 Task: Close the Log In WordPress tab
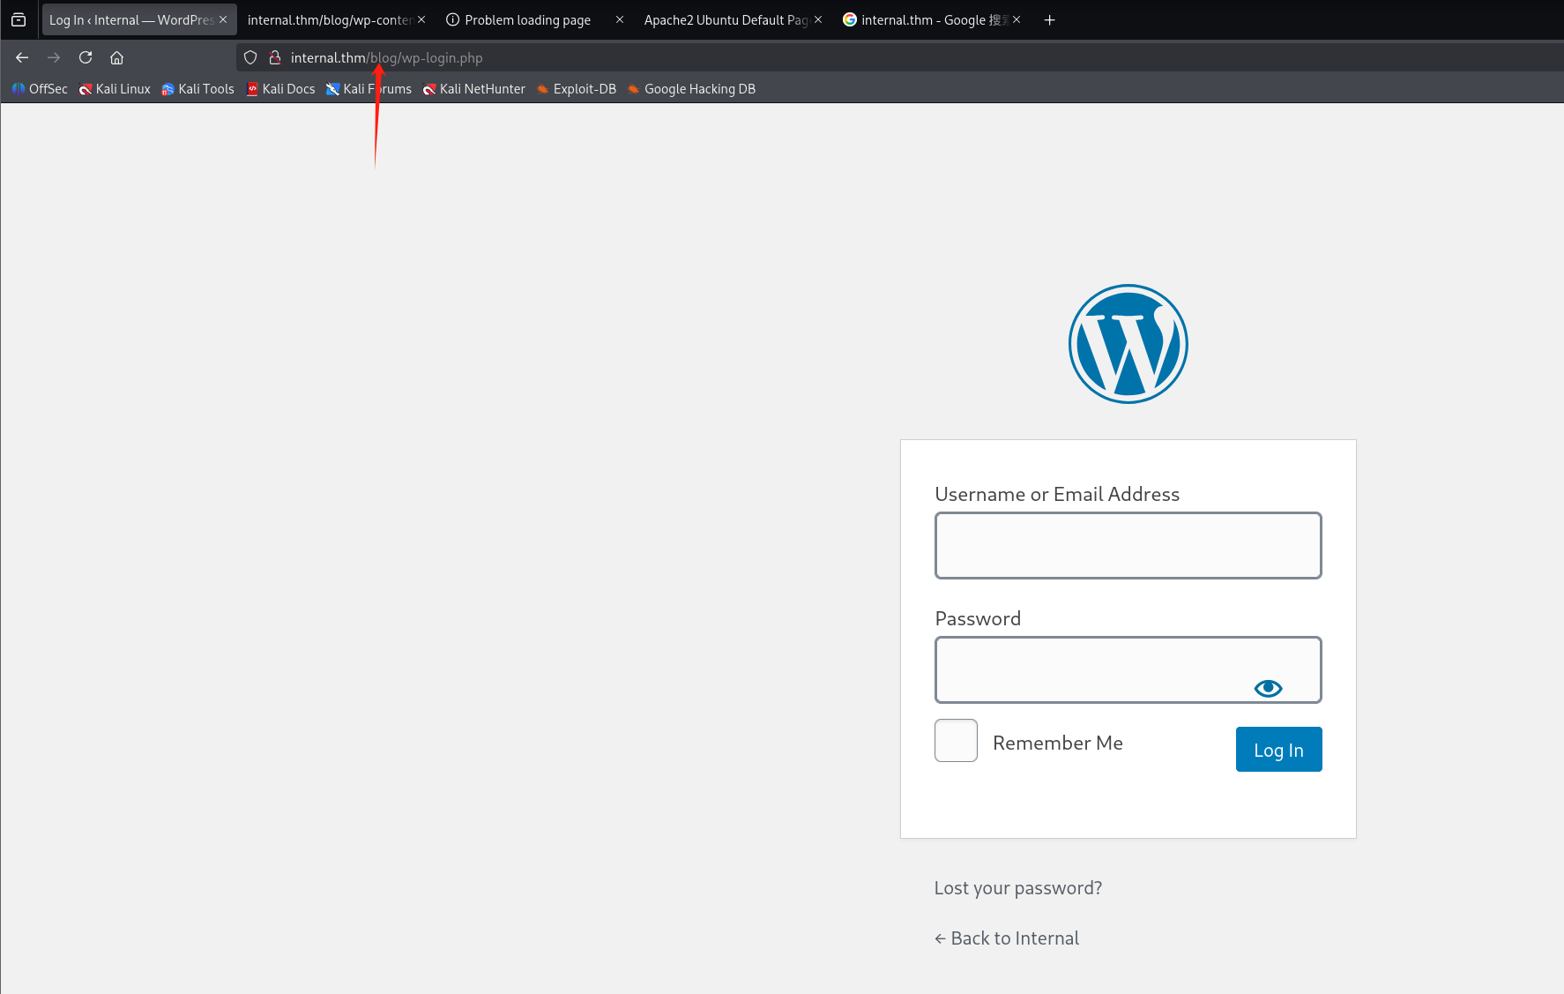223,19
